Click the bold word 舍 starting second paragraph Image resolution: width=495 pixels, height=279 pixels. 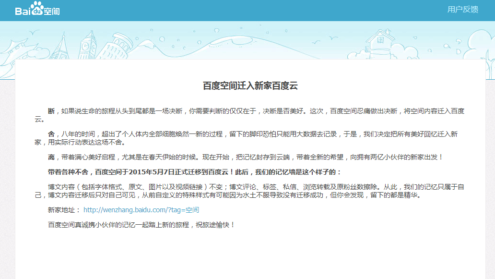51,134
